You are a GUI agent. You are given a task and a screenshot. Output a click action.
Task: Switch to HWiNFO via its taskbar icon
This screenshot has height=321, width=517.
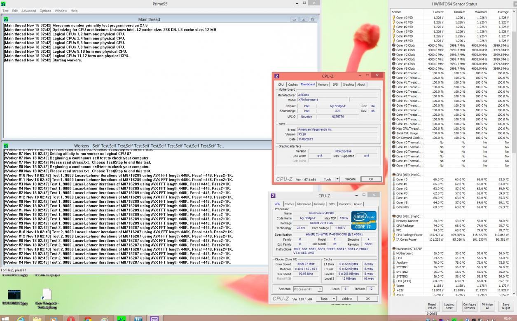(x=138, y=319)
